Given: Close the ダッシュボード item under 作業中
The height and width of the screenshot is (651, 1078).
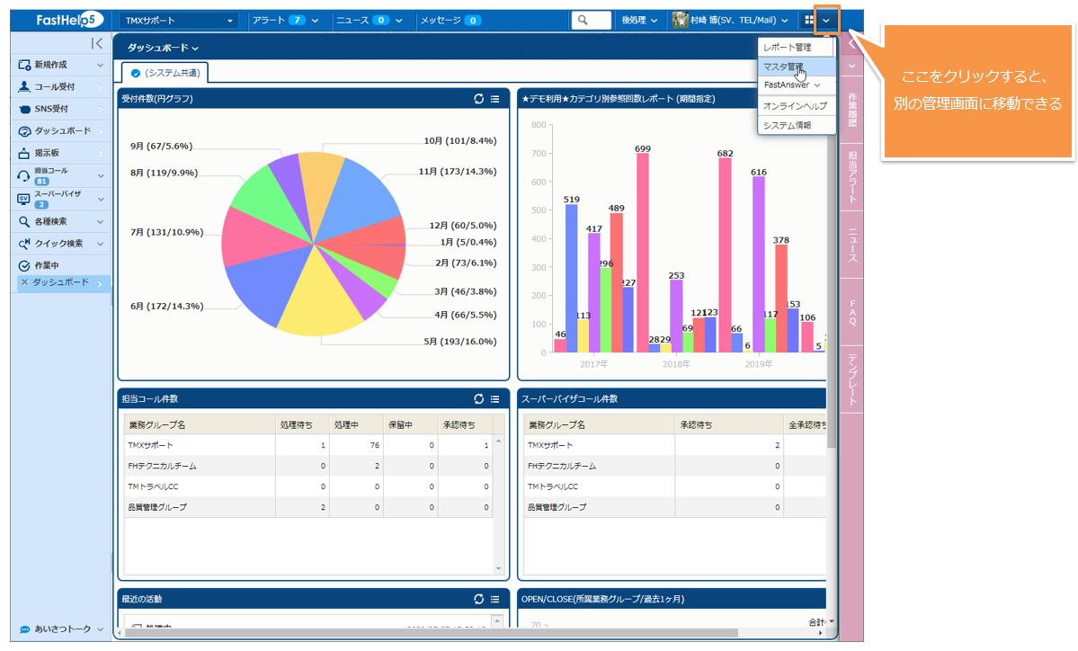Looking at the screenshot, I should (x=24, y=282).
